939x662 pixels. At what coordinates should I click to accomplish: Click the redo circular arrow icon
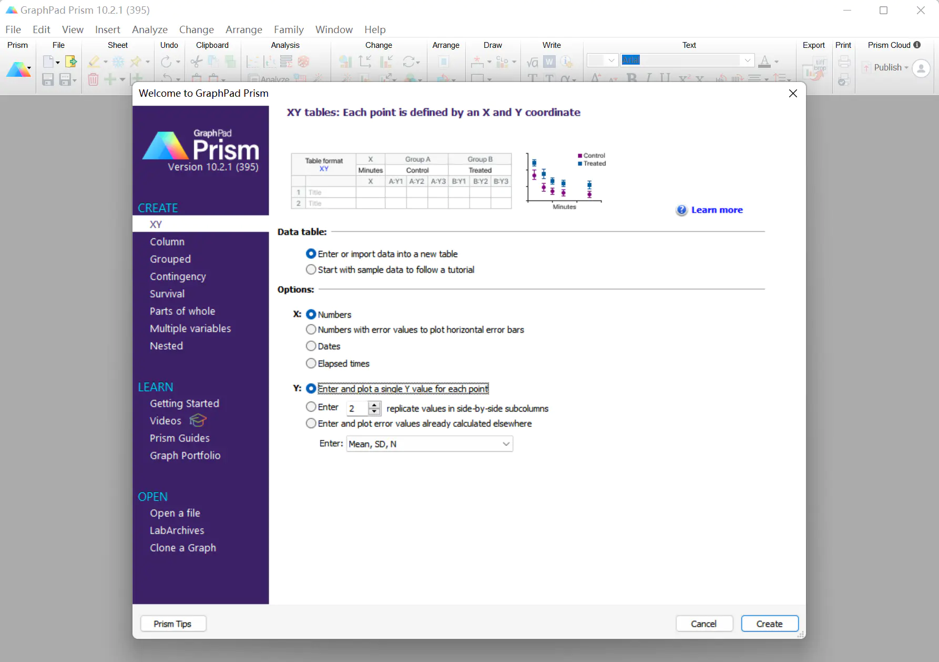click(x=166, y=62)
